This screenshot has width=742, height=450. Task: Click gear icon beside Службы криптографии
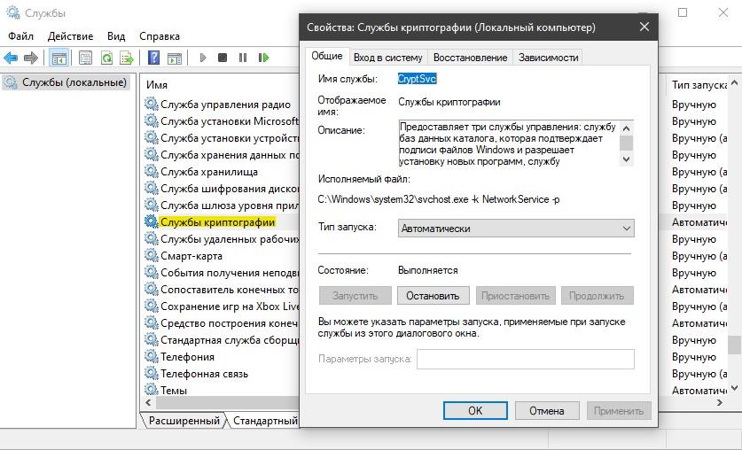[x=152, y=221]
